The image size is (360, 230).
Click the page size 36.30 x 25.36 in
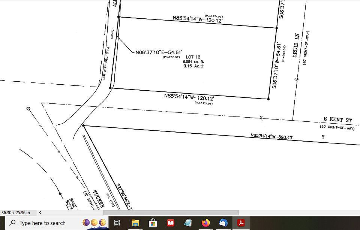(x=16, y=212)
